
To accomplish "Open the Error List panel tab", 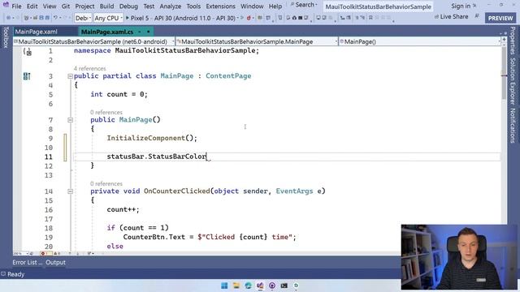I will point(27,262).
